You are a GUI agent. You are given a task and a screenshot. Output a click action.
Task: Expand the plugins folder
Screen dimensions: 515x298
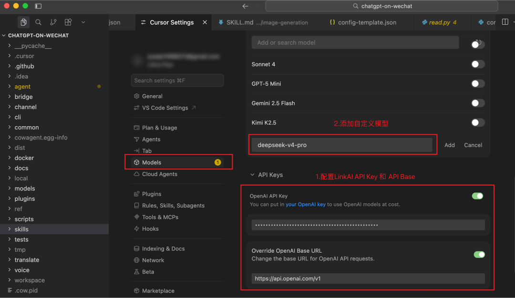10,199
